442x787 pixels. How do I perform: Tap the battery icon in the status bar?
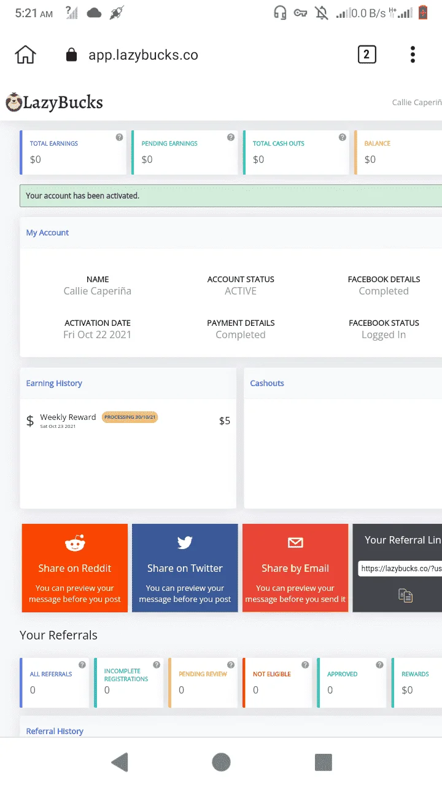click(422, 12)
